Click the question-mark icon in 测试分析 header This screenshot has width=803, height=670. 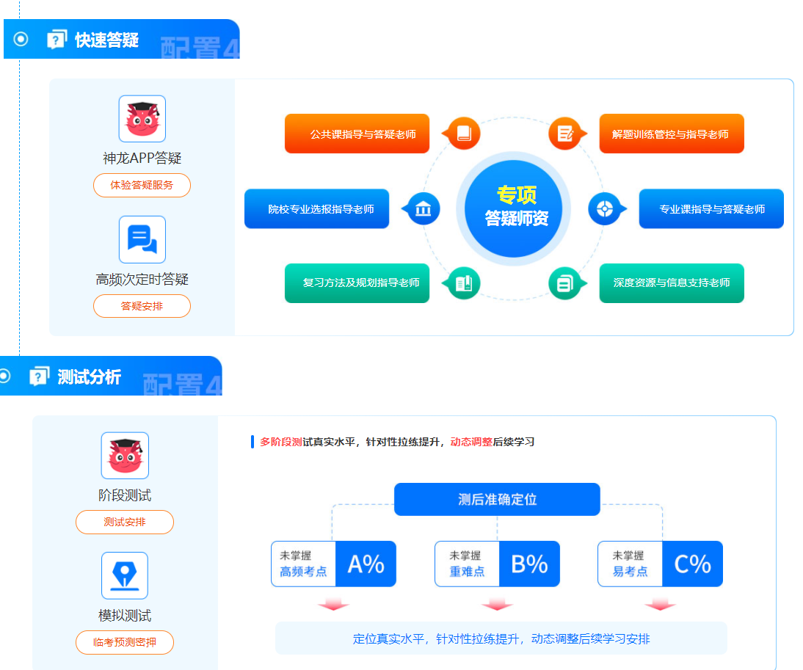40,376
